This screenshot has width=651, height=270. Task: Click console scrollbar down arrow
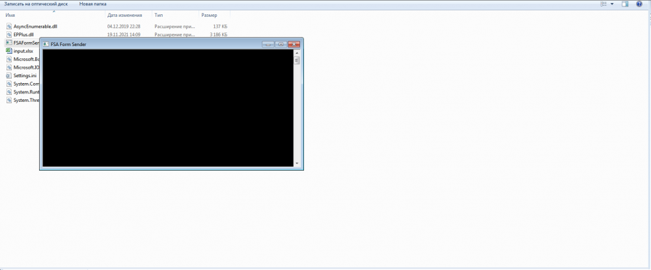pyautogui.click(x=297, y=164)
